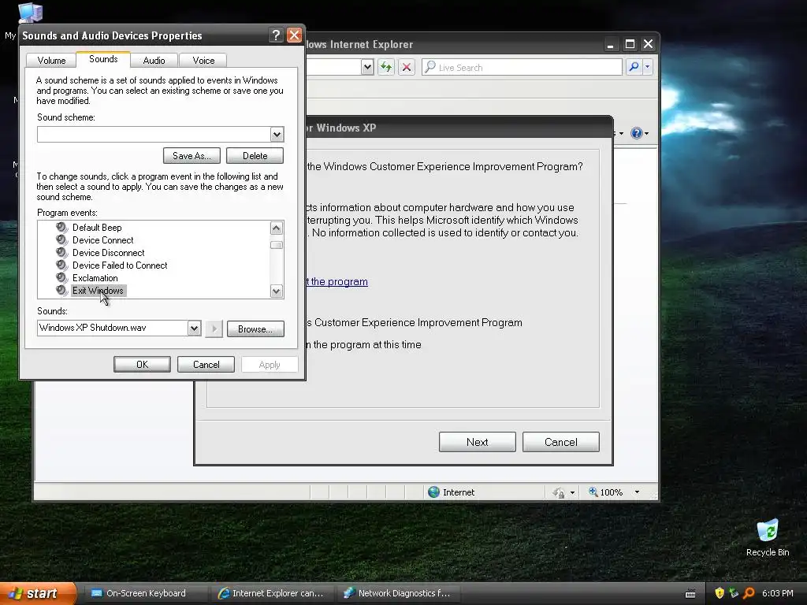Click the keyboard icon near system tray
Screen dimensions: 807x605
690,594
